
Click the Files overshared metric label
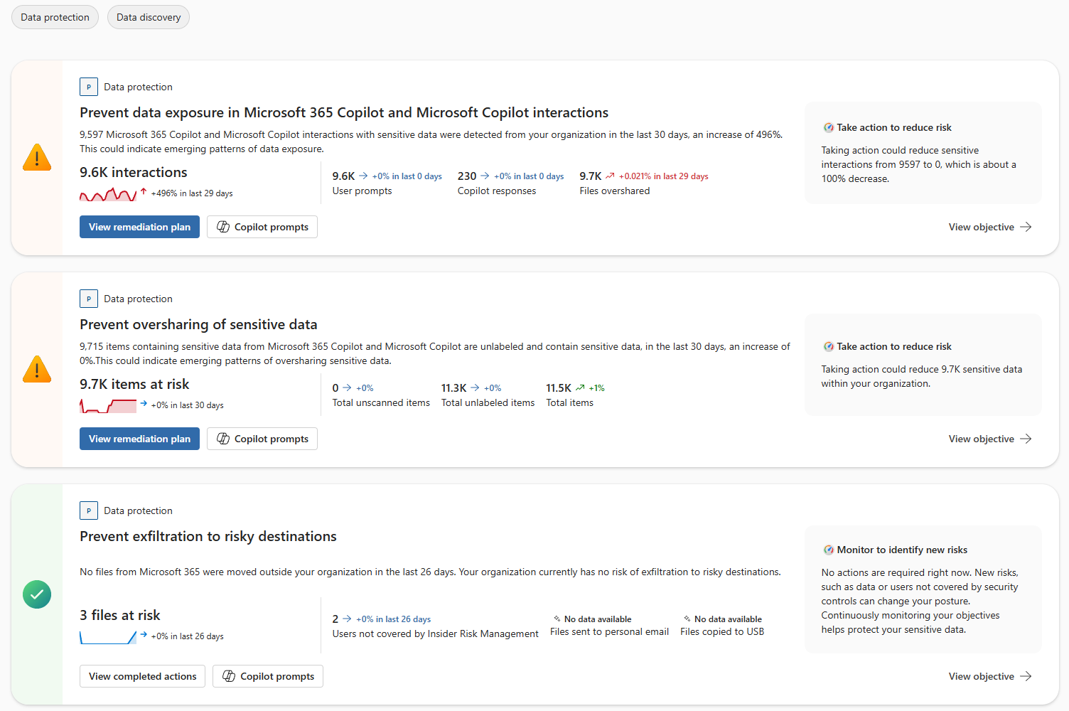pyautogui.click(x=615, y=191)
